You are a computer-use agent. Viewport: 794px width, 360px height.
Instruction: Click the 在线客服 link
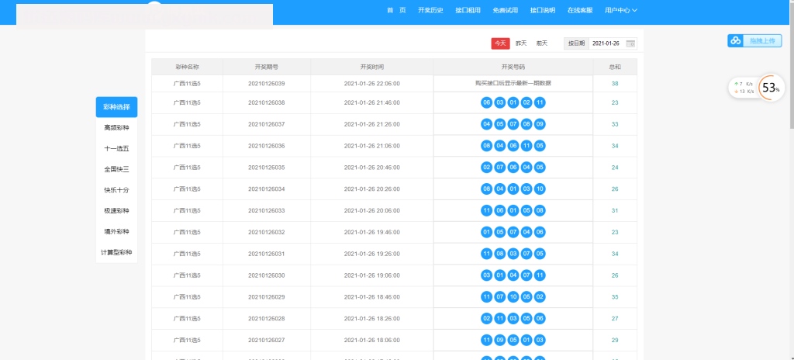579,10
